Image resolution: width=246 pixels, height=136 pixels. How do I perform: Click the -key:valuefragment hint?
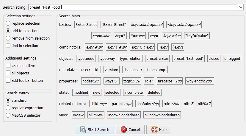tap(184, 24)
